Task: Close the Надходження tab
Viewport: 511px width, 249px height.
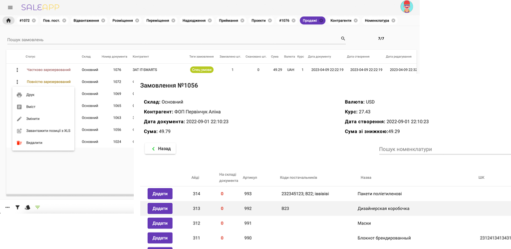Action: point(210,20)
